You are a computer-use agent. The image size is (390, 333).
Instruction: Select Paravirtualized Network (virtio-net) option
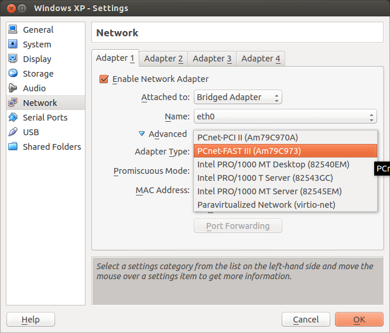(275, 205)
